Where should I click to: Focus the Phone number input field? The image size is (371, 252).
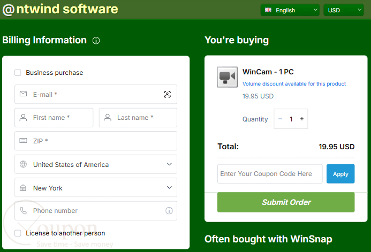pos(96,211)
